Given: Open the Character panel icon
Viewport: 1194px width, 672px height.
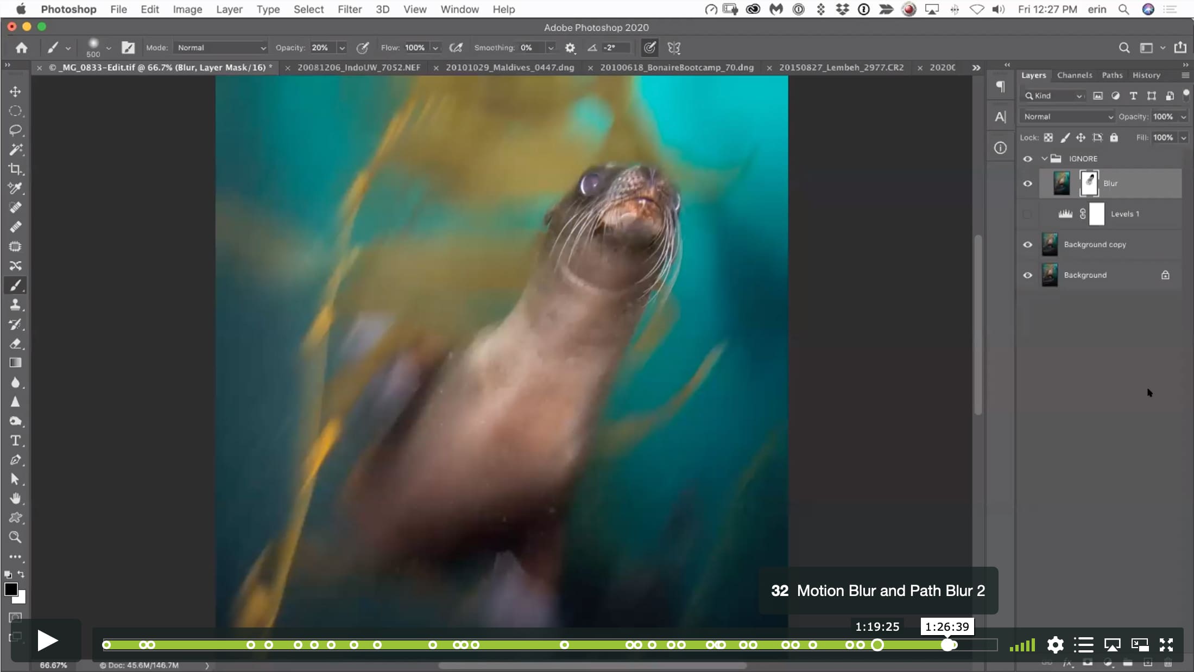Looking at the screenshot, I should [x=1000, y=117].
